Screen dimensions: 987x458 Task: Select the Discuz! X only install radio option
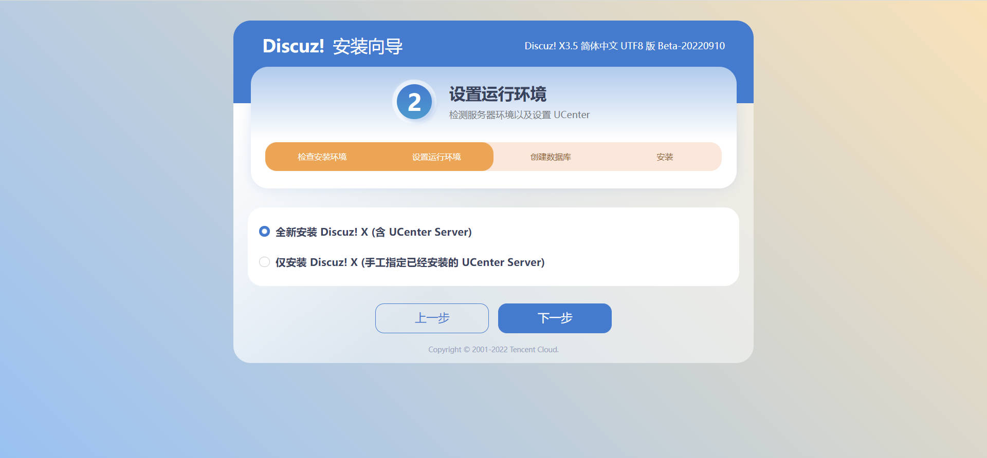[x=264, y=262]
